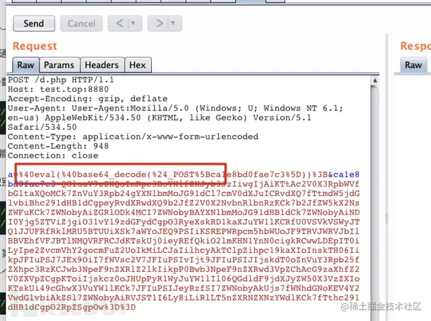The height and width of the screenshot is (321, 431).
Task: Click the Safari/534.50 text line
Action: point(42,127)
